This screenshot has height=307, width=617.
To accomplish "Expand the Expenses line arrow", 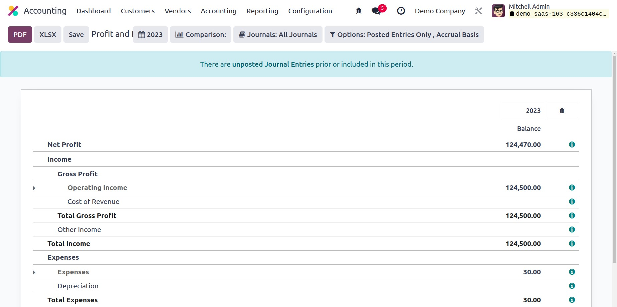I will [x=34, y=272].
